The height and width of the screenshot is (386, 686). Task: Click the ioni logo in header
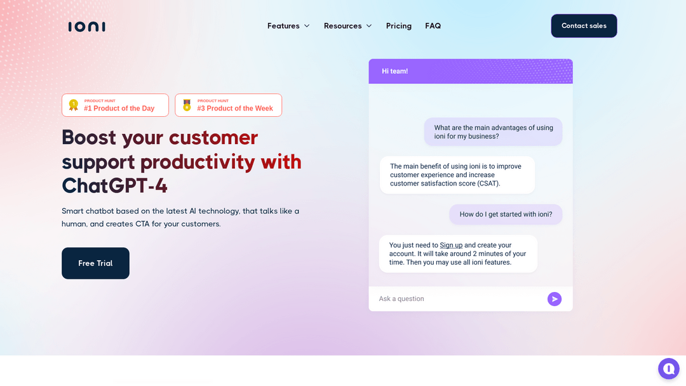[x=86, y=27]
